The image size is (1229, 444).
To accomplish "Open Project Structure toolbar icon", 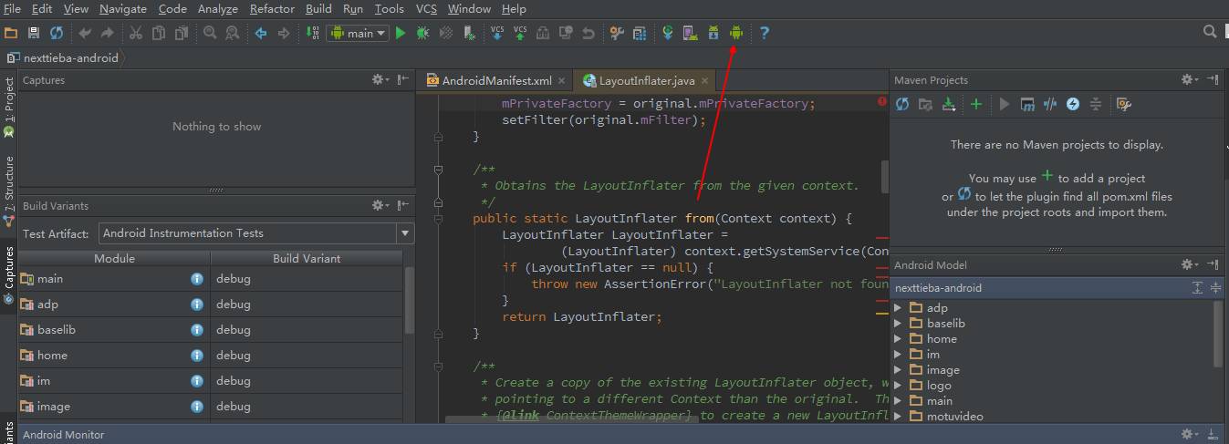I will point(617,33).
